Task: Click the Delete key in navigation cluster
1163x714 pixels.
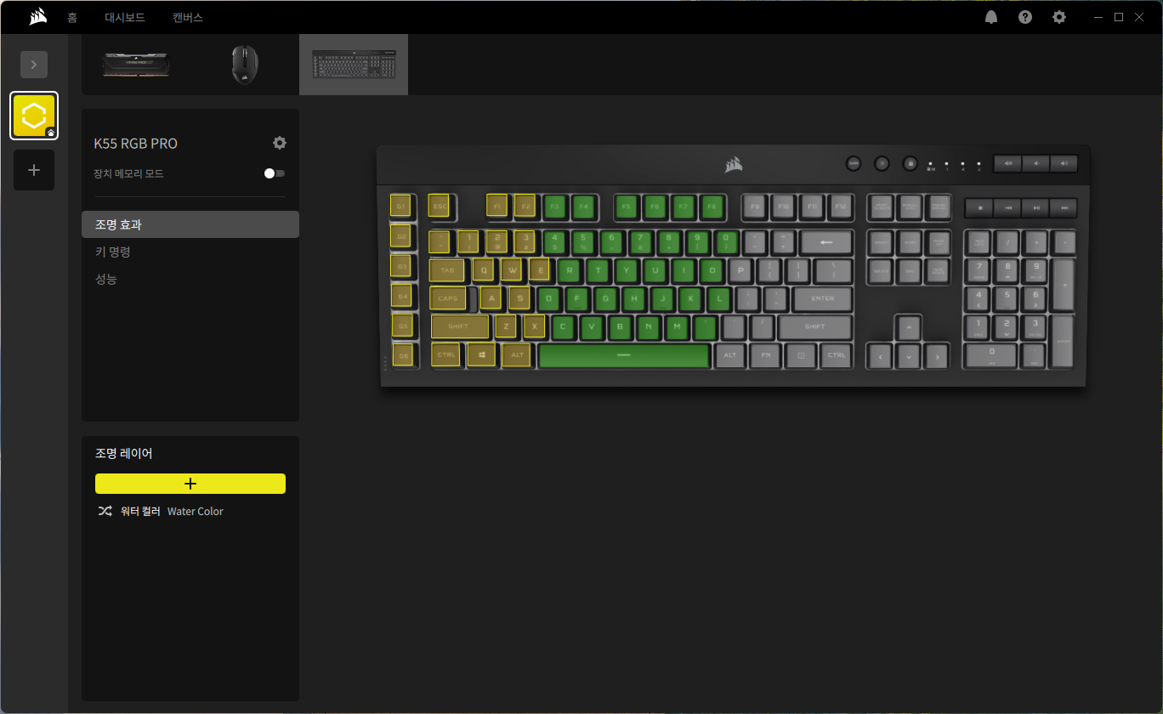Action: pyautogui.click(x=881, y=271)
